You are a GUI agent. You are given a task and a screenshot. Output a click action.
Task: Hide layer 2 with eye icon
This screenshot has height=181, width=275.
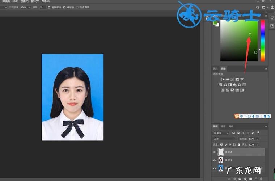pyautogui.click(x=214, y=152)
